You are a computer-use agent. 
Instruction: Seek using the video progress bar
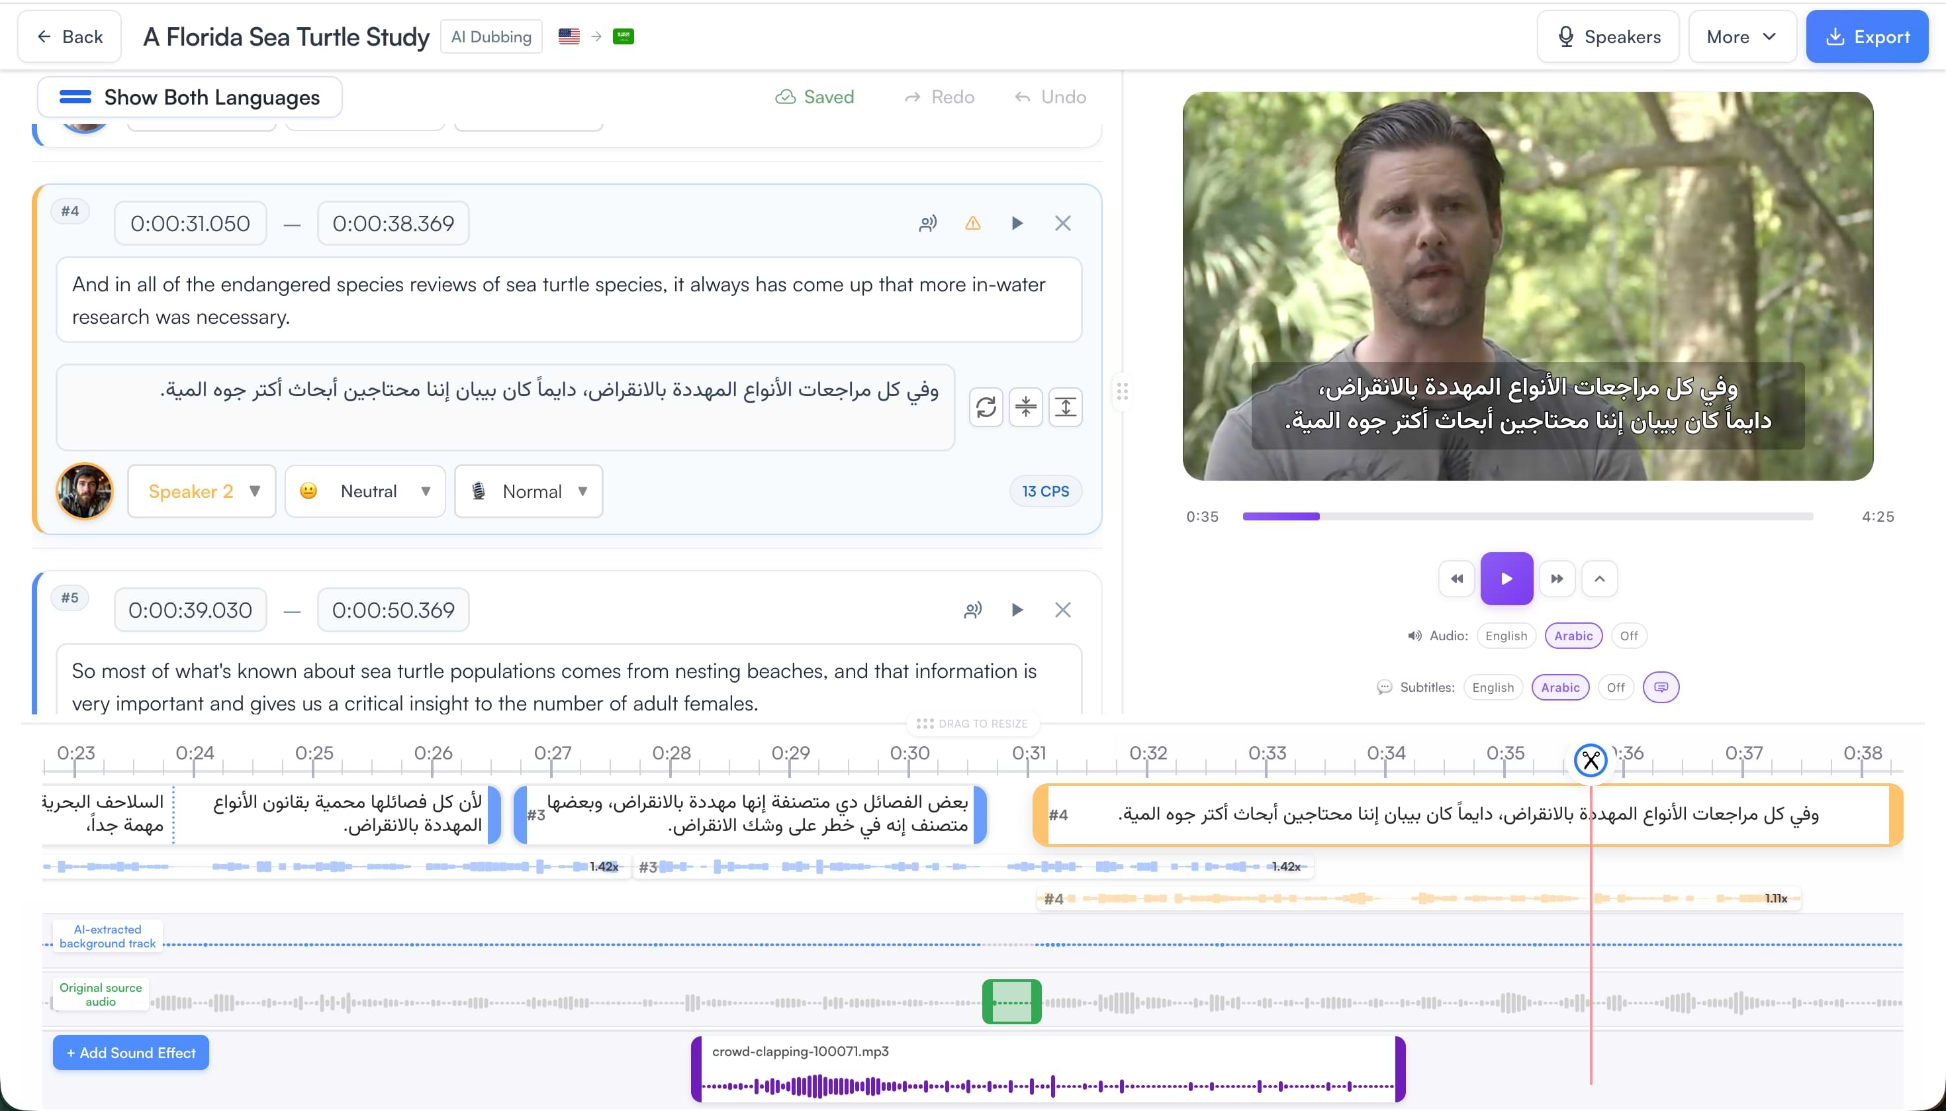tap(1528, 516)
